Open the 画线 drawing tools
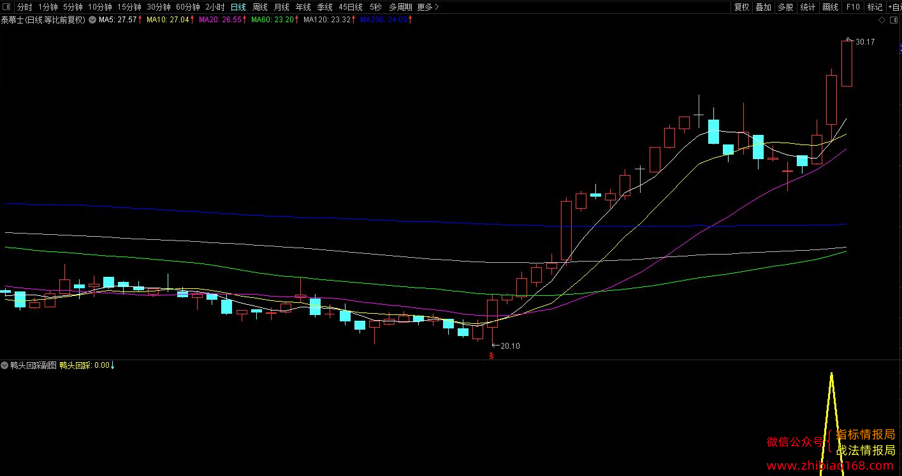The width and height of the screenshot is (902, 476). coord(830,7)
